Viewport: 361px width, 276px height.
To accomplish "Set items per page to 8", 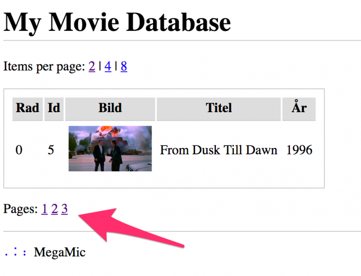I will pos(124,67).
